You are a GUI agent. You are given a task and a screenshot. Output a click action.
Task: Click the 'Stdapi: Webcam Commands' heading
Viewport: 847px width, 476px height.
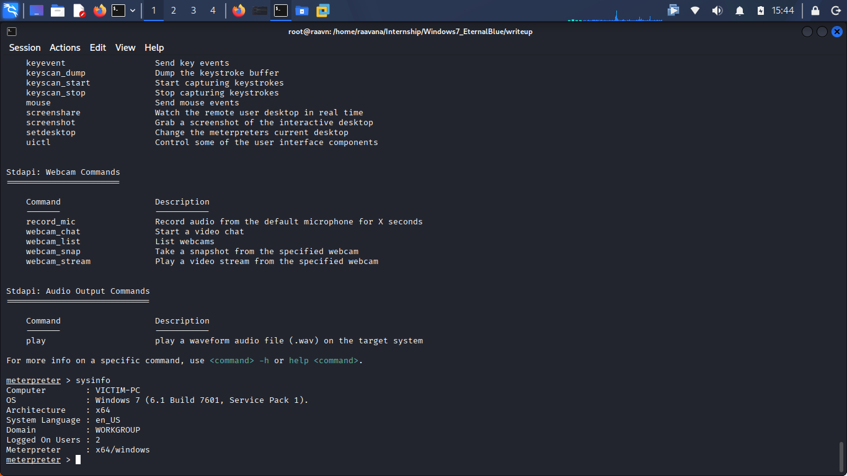[63, 172]
